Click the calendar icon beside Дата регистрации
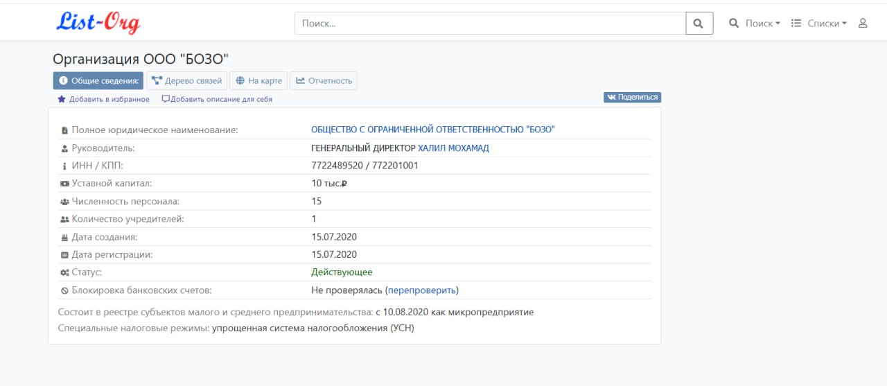Image resolution: width=887 pixels, height=386 pixels. point(64,255)
